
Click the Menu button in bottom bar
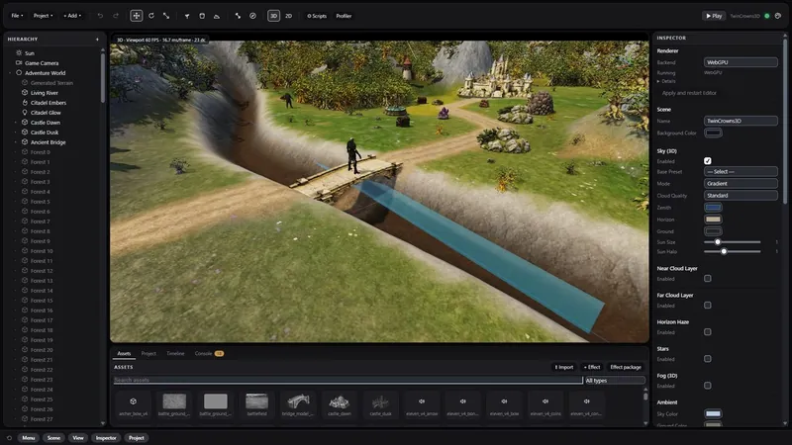pos(29,438)
